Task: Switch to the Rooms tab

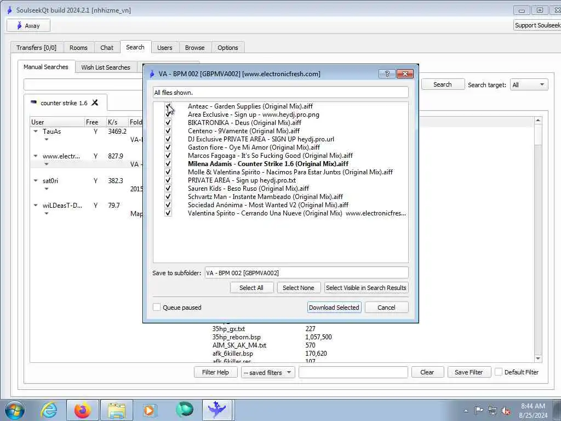Action: [78, 48]
